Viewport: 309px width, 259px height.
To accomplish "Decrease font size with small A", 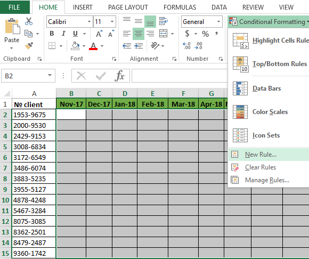I will [111, 34].
